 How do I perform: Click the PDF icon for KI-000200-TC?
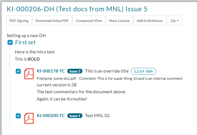coord(29,118)
